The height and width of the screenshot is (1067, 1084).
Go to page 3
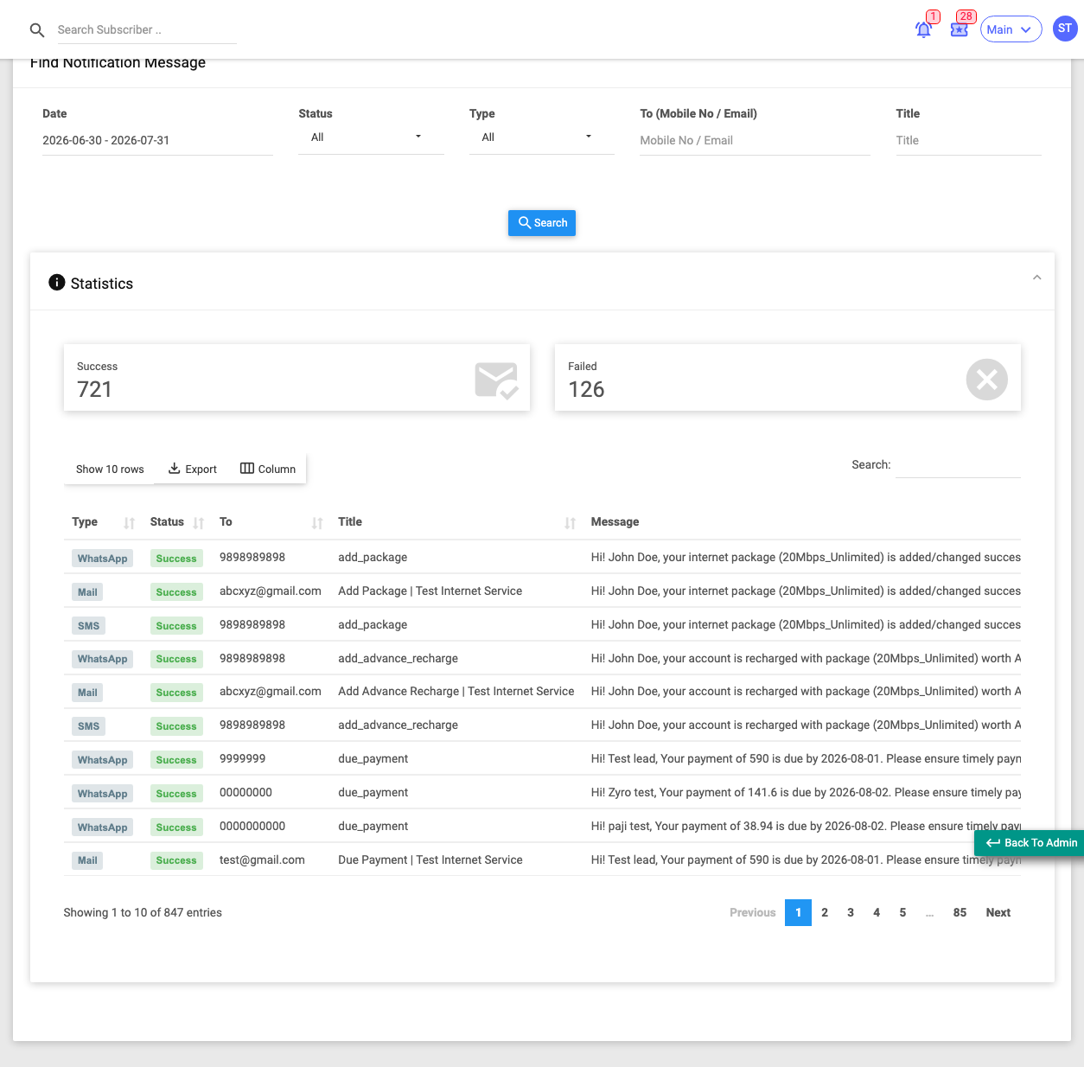pos(851,913)
